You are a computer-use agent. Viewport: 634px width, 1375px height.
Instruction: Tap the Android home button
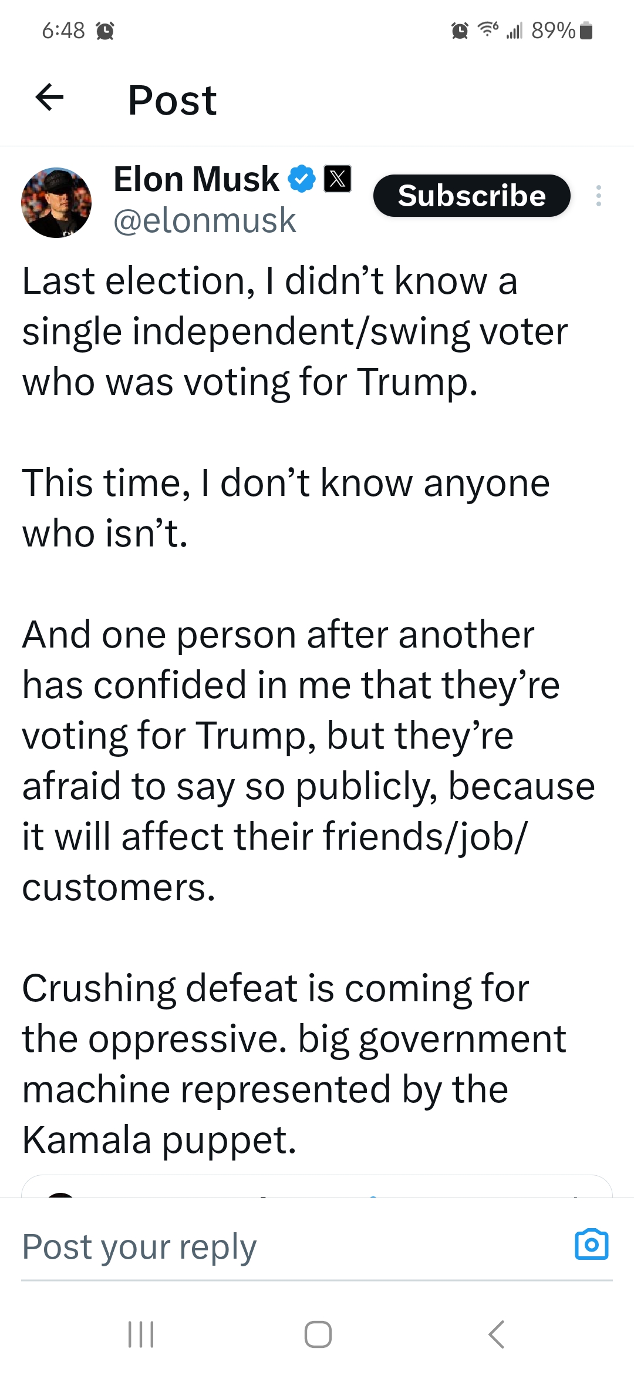(x=318, y=1334)
